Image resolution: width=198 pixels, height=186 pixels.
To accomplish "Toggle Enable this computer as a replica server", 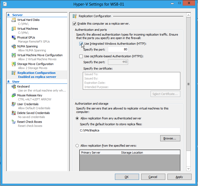I will coord(74,24).
